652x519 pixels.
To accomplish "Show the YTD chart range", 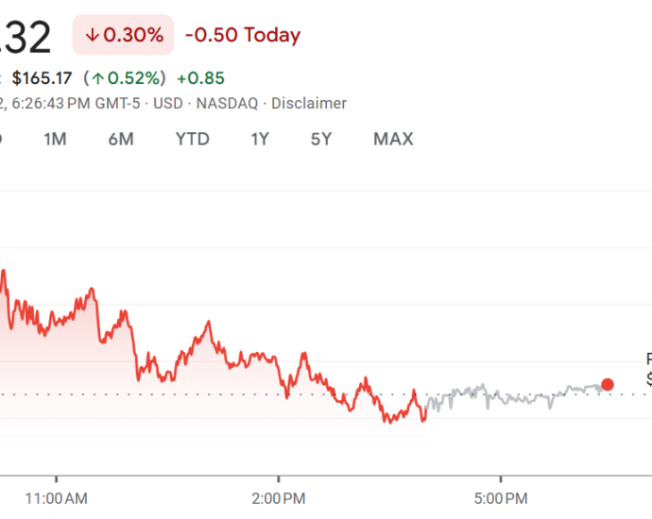I will pyautogui.click(x=192, y=140).
